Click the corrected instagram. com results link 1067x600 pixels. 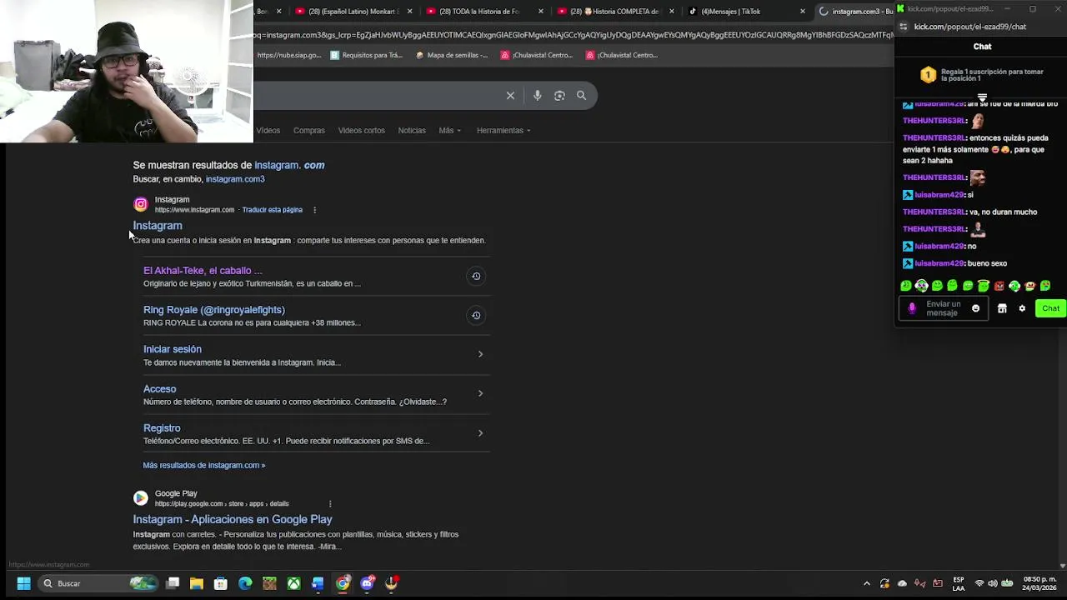click(289, 165)
